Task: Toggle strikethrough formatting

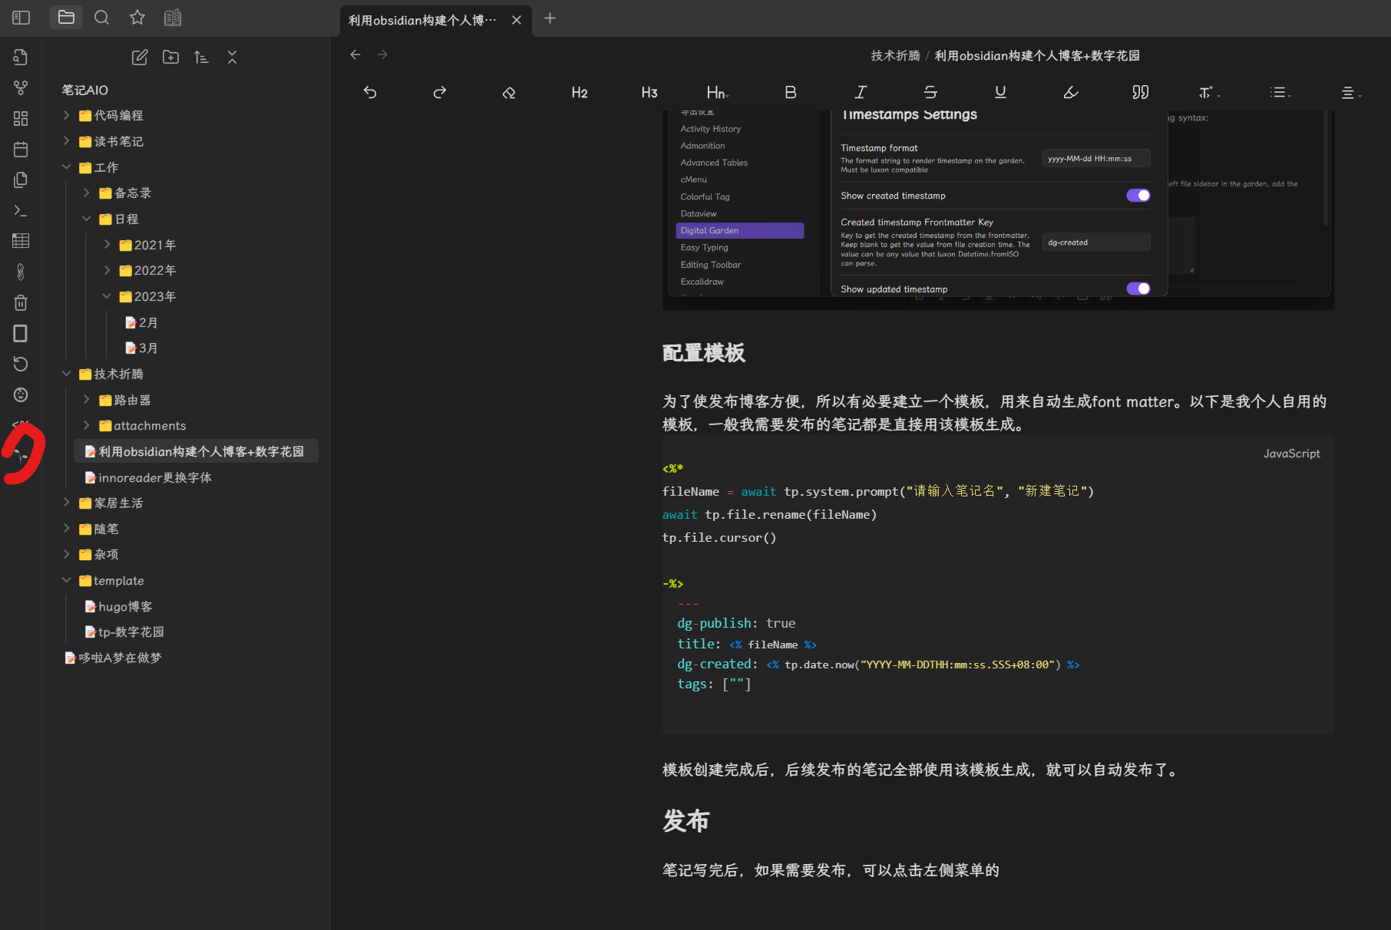Action: [930, 92]
